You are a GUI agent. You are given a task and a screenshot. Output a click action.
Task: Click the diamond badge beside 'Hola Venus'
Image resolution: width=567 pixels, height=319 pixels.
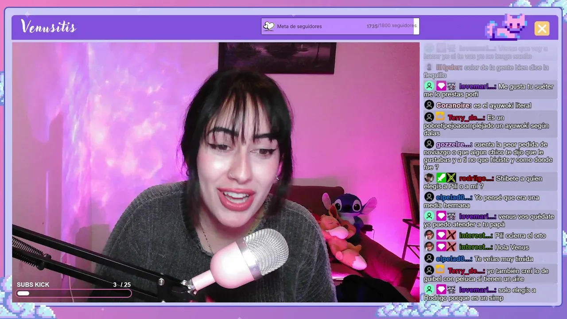(x=441, y=247)
